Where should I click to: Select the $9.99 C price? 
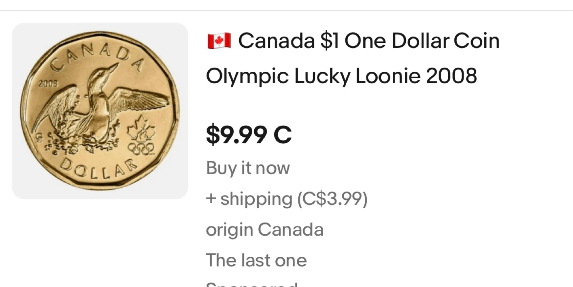[x=249, y=135]
